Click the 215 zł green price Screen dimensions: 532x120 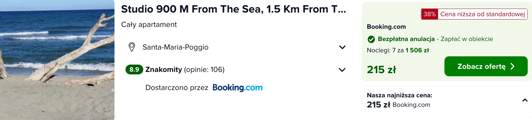click(x=381, y=70)
